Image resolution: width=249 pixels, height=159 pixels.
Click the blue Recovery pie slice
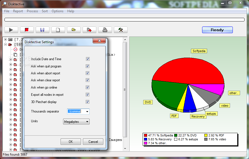pyautogui.click(x=189, y=101)
